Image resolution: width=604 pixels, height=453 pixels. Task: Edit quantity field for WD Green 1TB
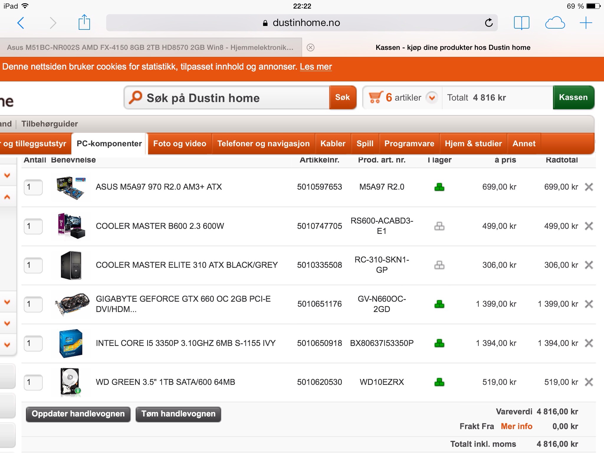pyautogui.click(x=33, y=382)
